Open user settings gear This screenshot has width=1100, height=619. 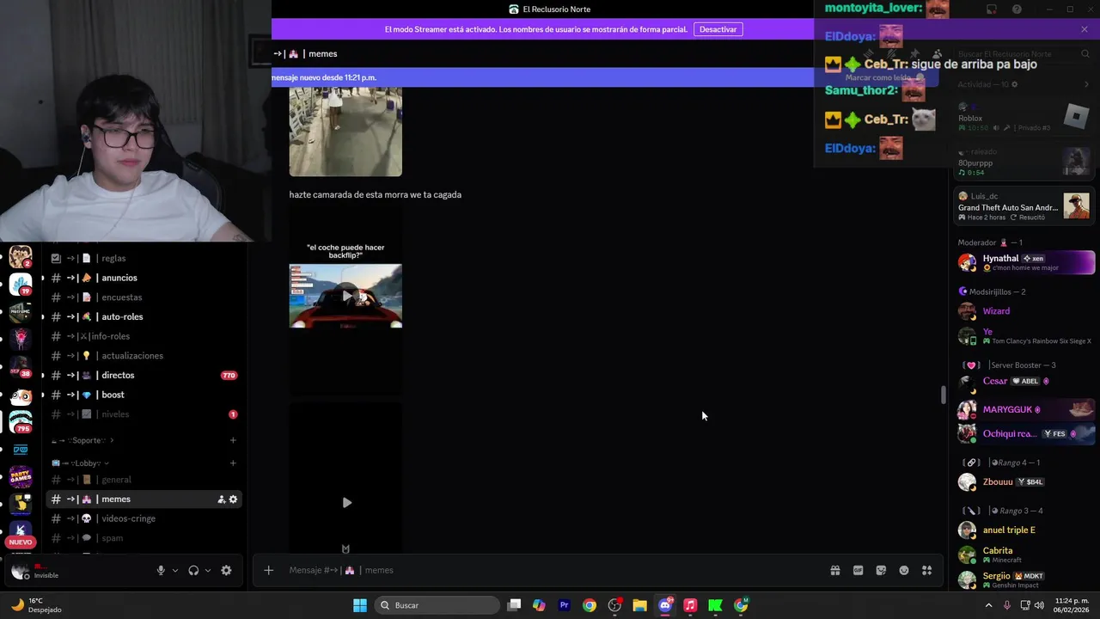tap(226, 570)
